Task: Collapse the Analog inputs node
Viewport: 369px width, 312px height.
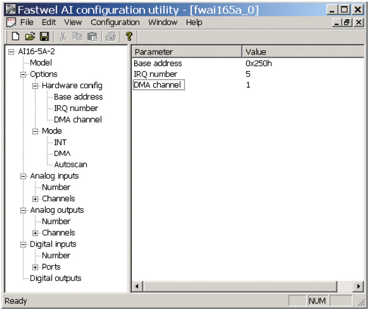Action: coord(23,176)
